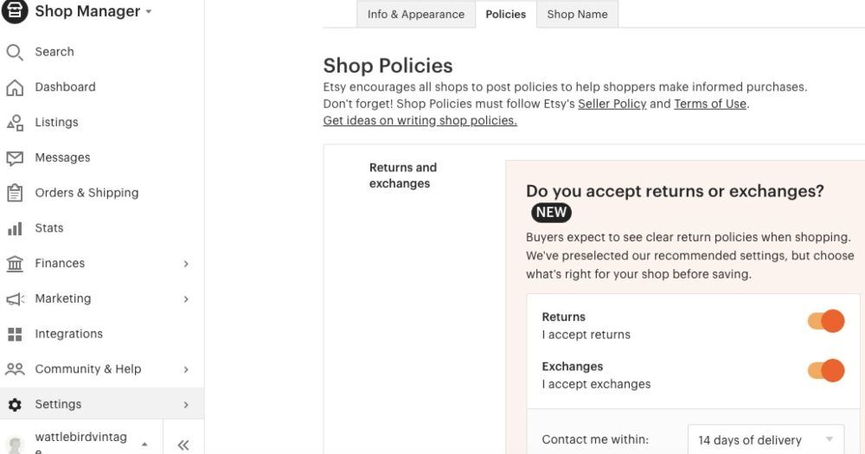Click the Integrations grid icon

pyautogui.click(x=15, y=334)
